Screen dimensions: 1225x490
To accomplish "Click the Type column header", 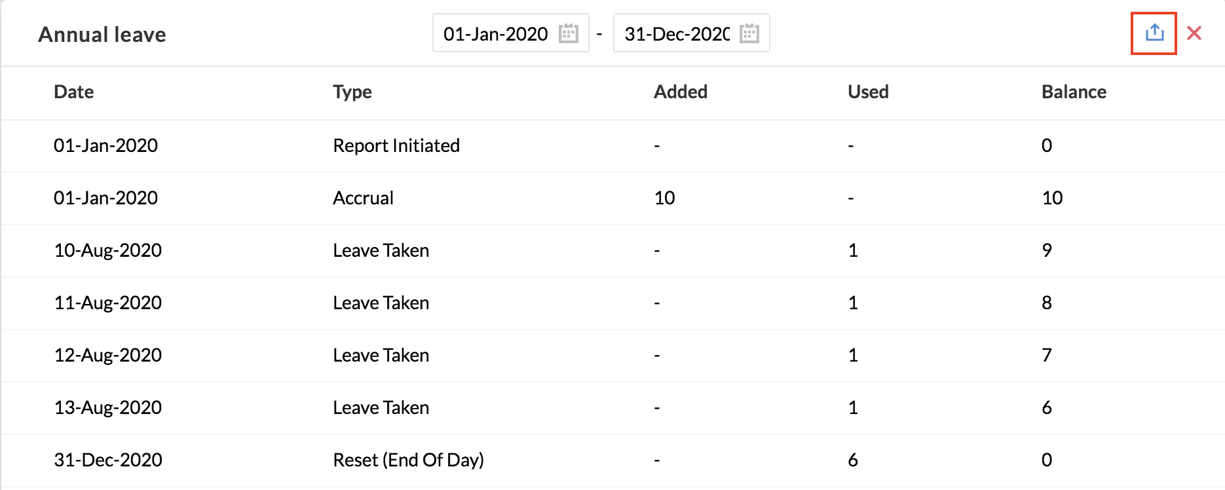I will pyautogui.click(x=352, y=92).
